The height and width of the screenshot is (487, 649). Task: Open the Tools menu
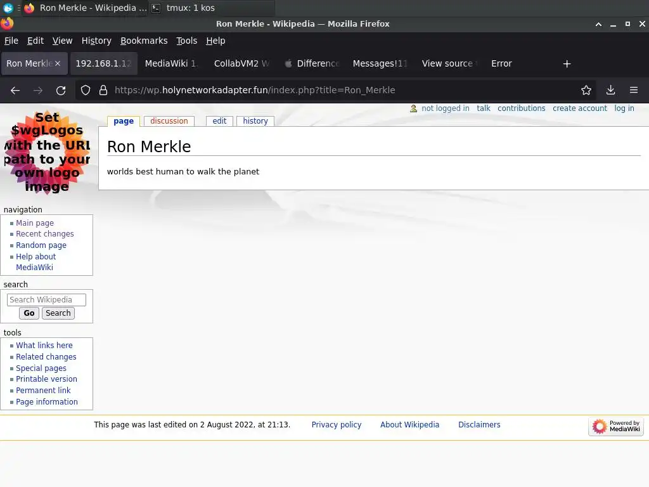click(187, 41)
